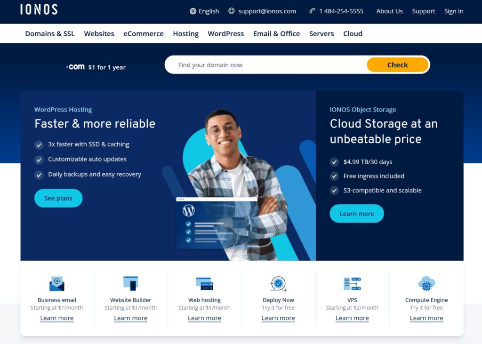This screenshot has height=344, width=482.
Task: Click the Sign In link
Action: 453,11
